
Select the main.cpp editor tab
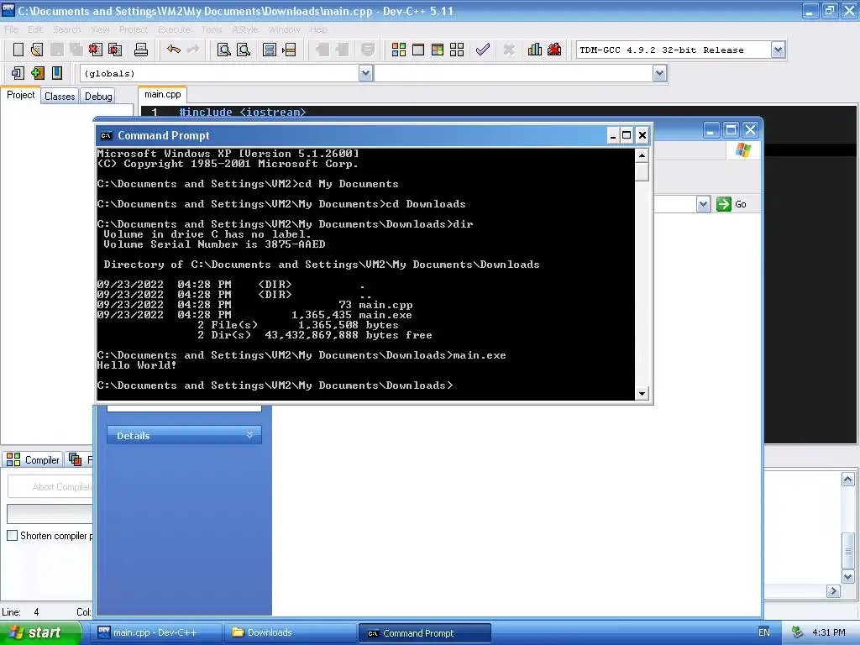point(162,94)
